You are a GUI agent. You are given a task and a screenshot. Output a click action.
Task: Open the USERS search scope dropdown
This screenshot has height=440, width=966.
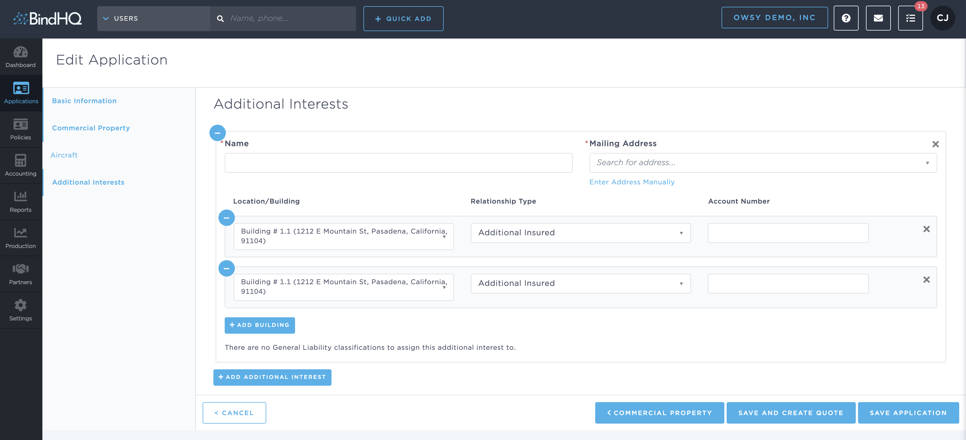[154, 18]
